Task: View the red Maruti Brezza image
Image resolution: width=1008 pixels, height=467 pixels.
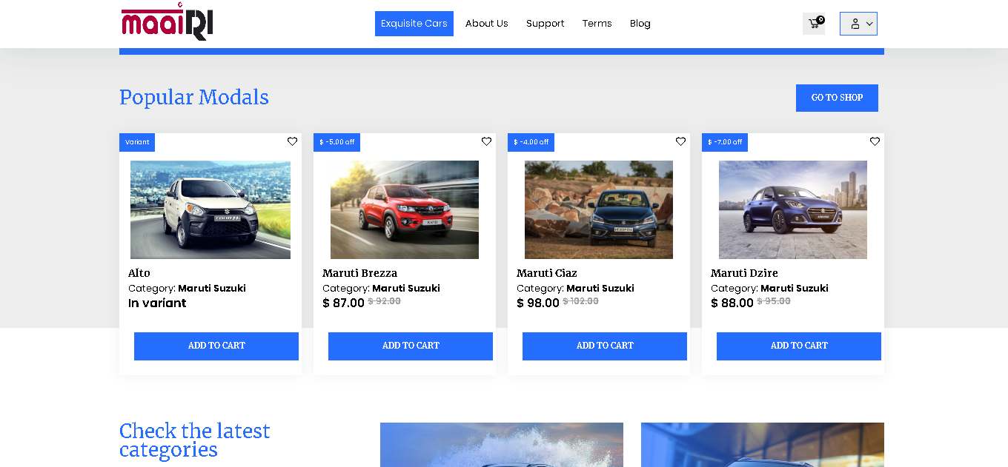Action: pyautogui.click(x=405, y=209)
